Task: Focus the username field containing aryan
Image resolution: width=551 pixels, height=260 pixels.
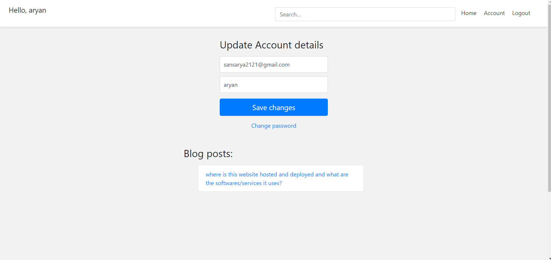Action: [x=274, y=85]
